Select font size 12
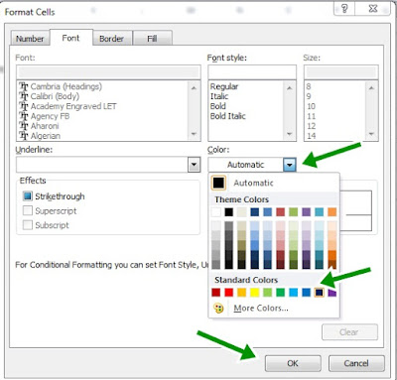Image resolution: width=397 pixels, height=380 pixels. [x=312, y=126]
